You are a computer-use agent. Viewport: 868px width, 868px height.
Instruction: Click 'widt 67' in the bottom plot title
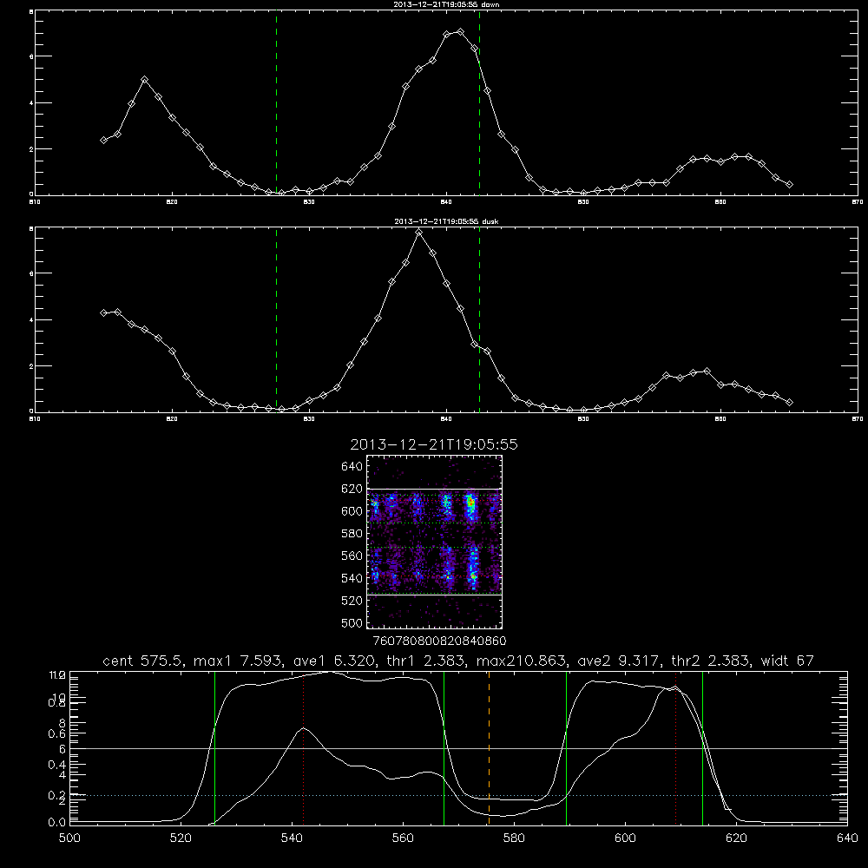(787, 661)
